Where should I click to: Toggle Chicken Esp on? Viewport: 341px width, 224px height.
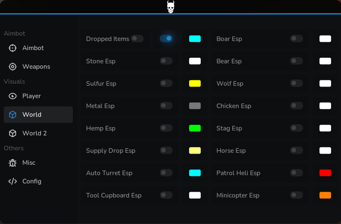(x=296, y=106)
